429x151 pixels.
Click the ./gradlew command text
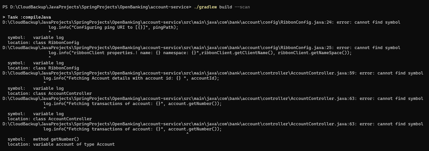tap(205, 7)
